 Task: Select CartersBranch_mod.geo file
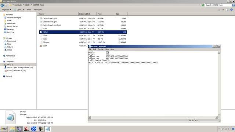[x=52, y=25]
